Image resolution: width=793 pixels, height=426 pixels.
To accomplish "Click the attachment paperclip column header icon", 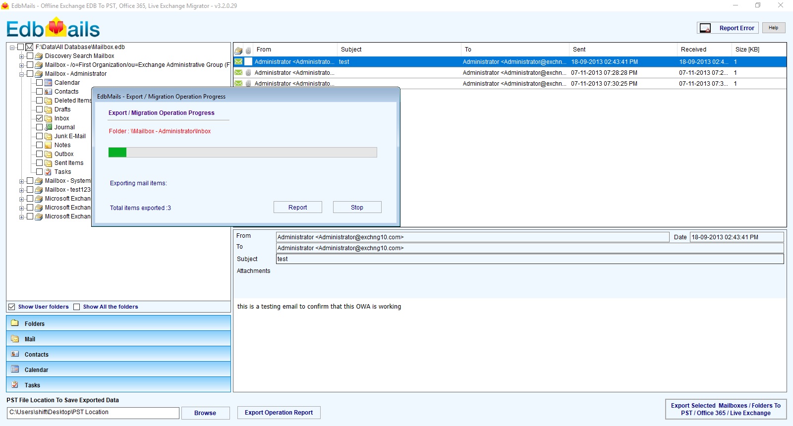I will click(x=248, y=50).
